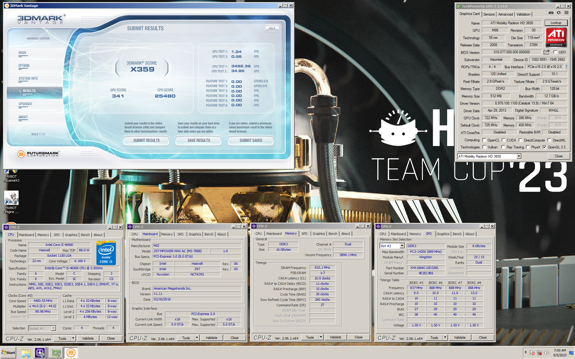Expand Tools arrow in CPU-Z SPD window
This screenshot has width=575, height=359.
[x=445, y=337]
